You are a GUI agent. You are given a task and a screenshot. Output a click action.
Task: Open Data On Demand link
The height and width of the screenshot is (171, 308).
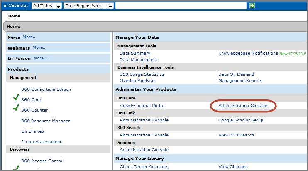click(236, 74)
